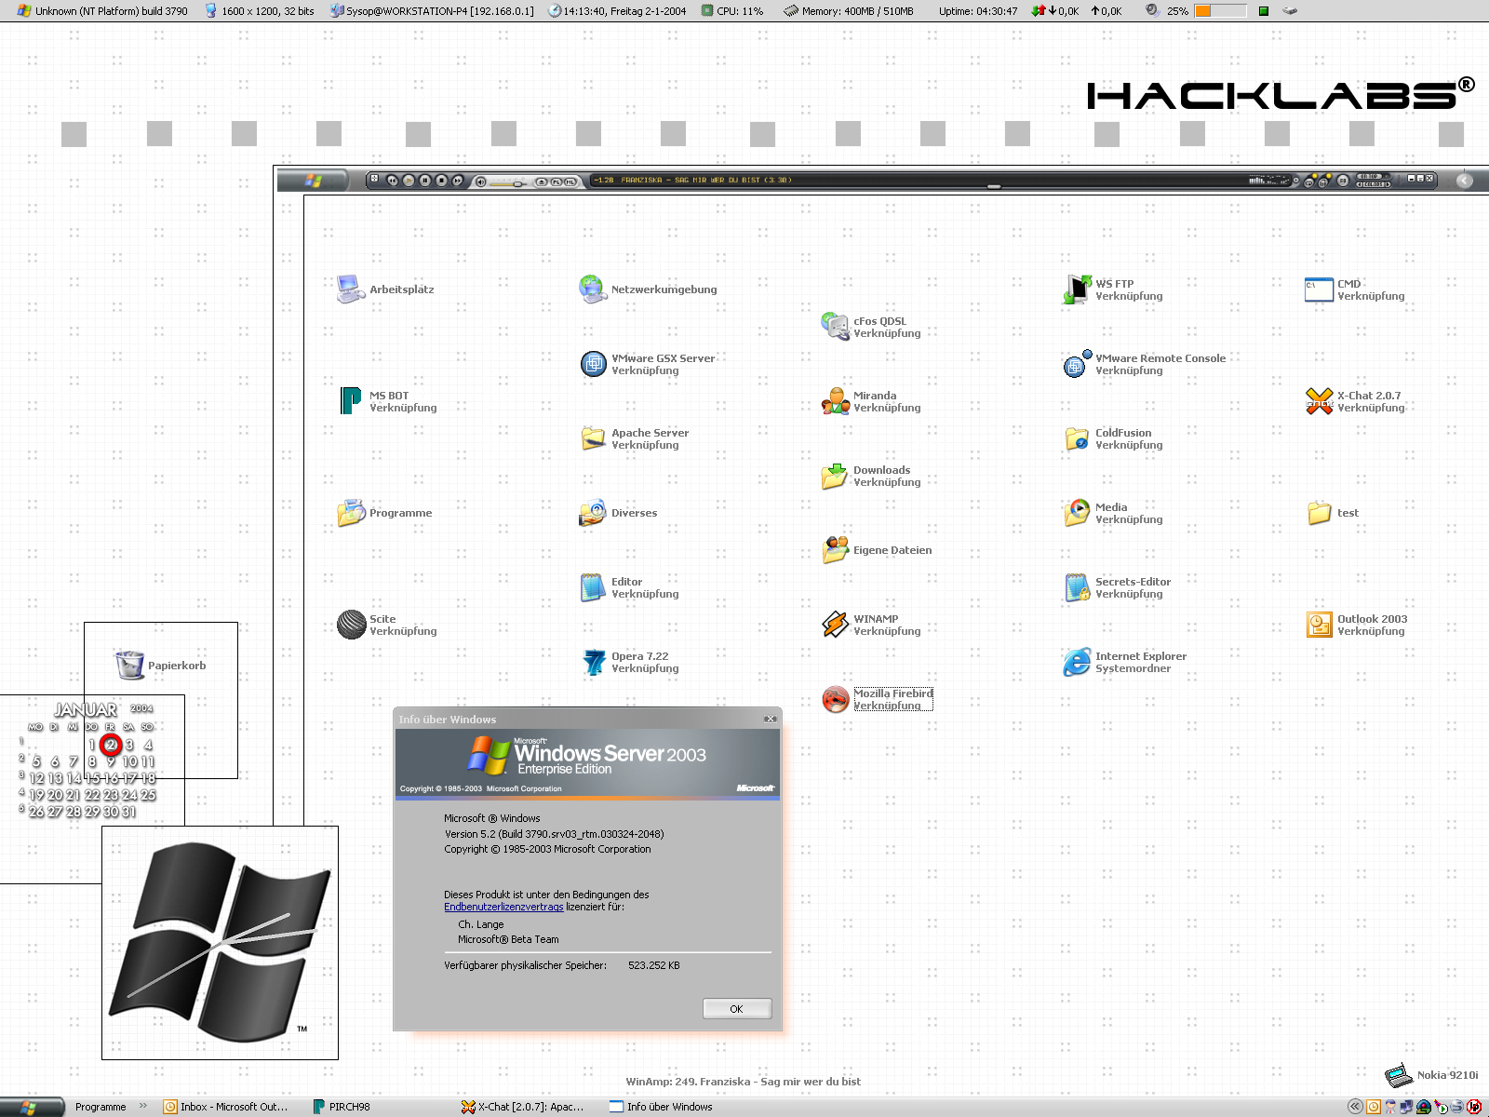Screen dimensions: 1489x1117
Task: Open the Mozilla Firebird desktop shortcut
Action: 836,699
